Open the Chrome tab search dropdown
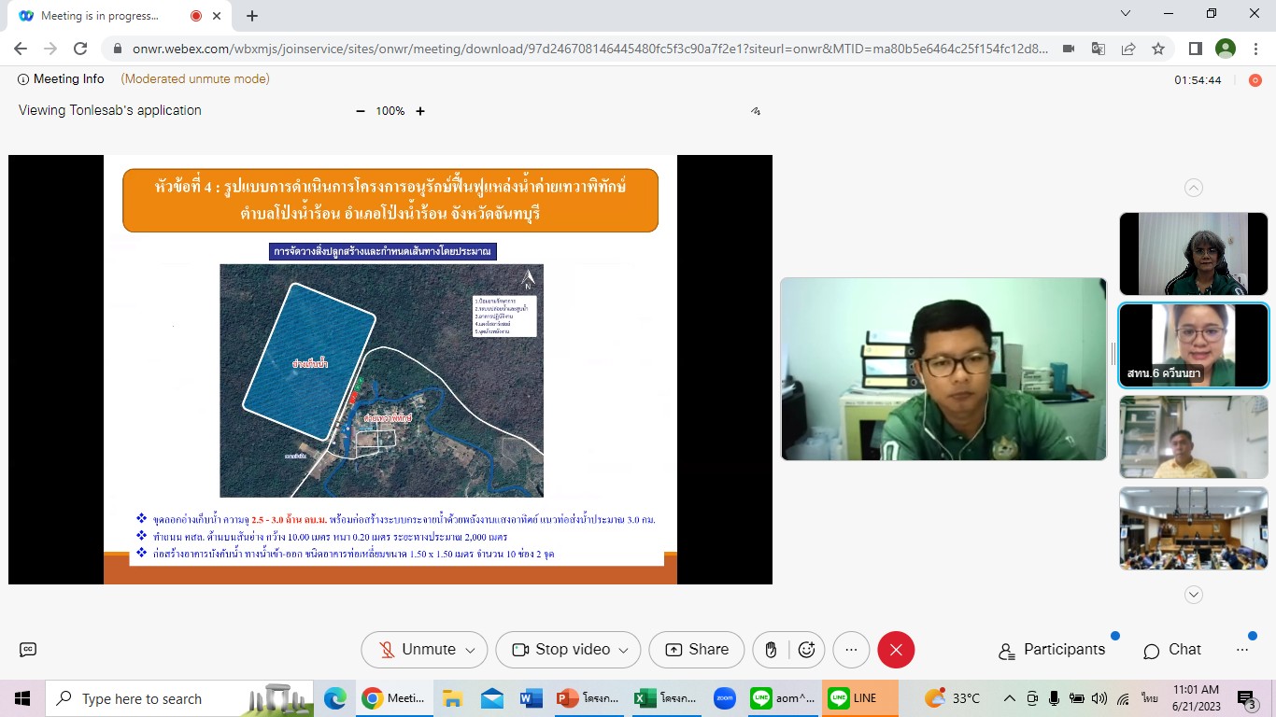Image resolution: width=1276 pixels, height=717 pixels. click(x=1126, y=14)
